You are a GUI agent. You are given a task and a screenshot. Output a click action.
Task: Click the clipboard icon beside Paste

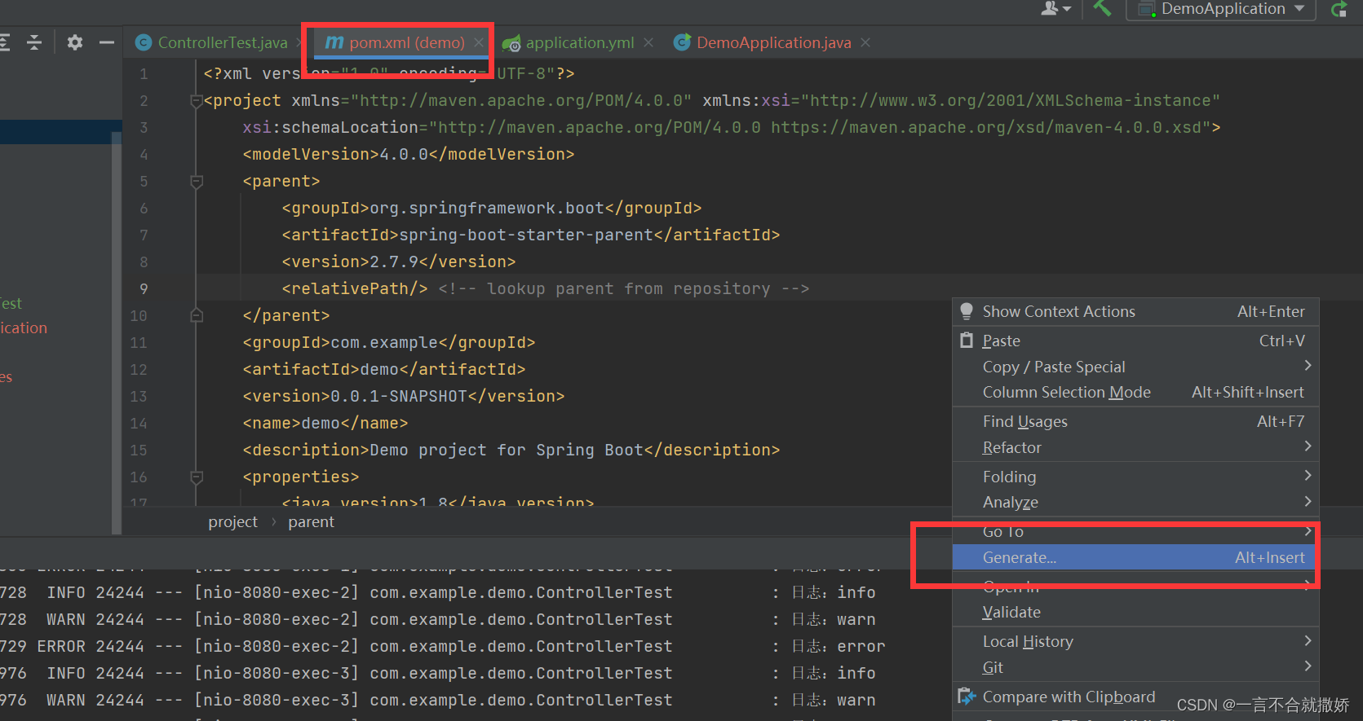(967, 341)
